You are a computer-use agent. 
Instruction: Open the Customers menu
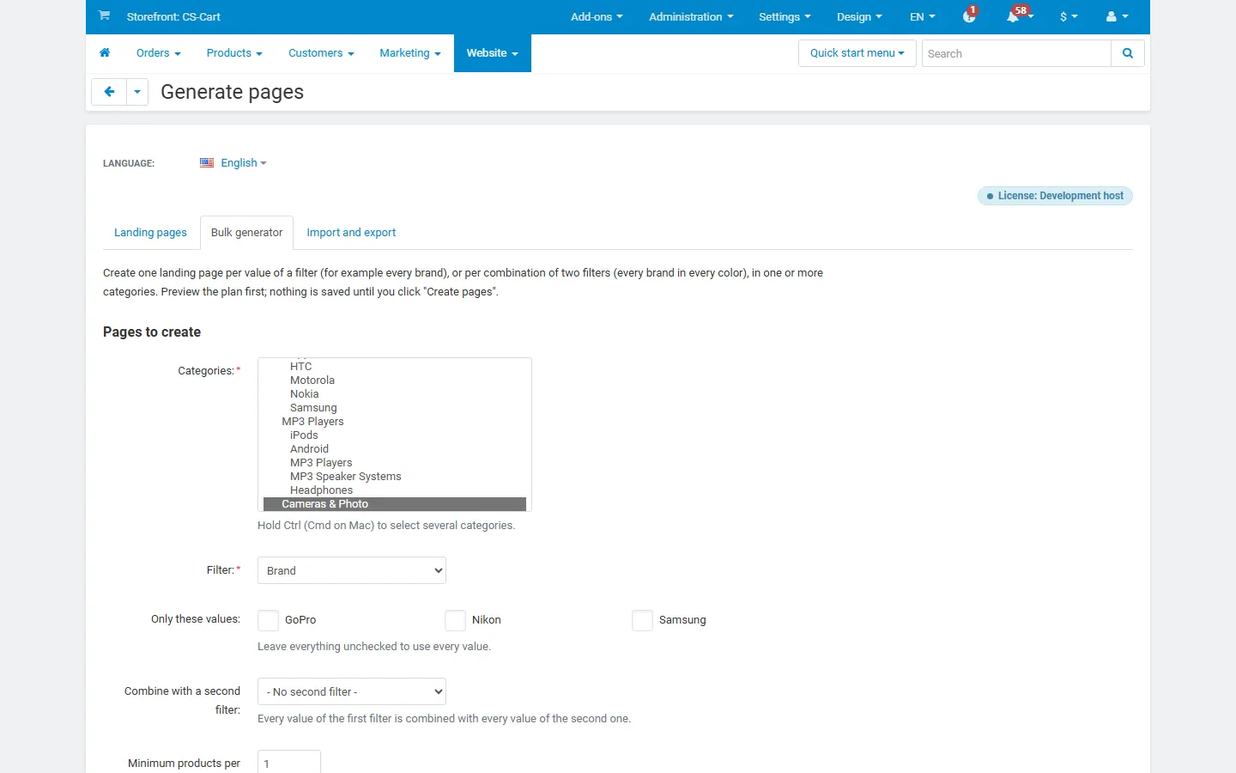coord(321,53)
